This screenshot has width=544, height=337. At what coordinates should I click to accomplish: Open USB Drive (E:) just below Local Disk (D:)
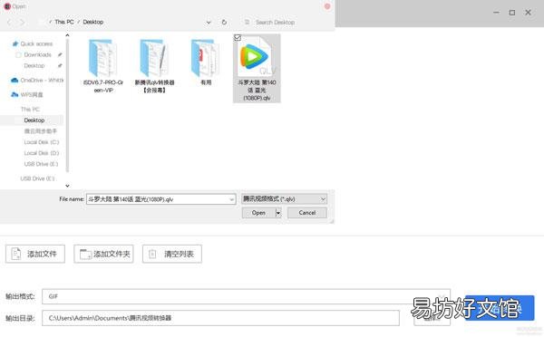tap(41, 164)
